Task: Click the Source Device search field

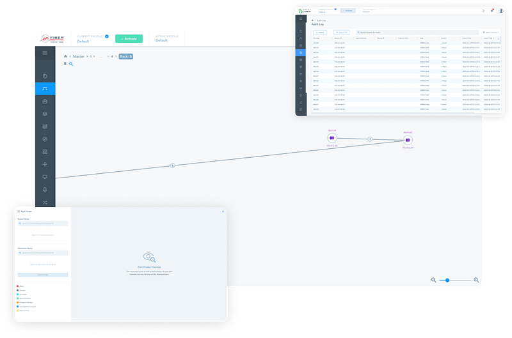Action: click(x=43, y=223)
